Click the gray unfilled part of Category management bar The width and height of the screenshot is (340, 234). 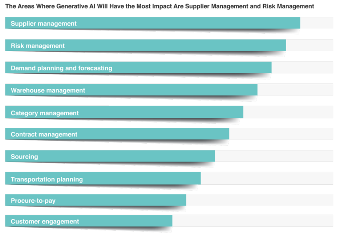288,112
